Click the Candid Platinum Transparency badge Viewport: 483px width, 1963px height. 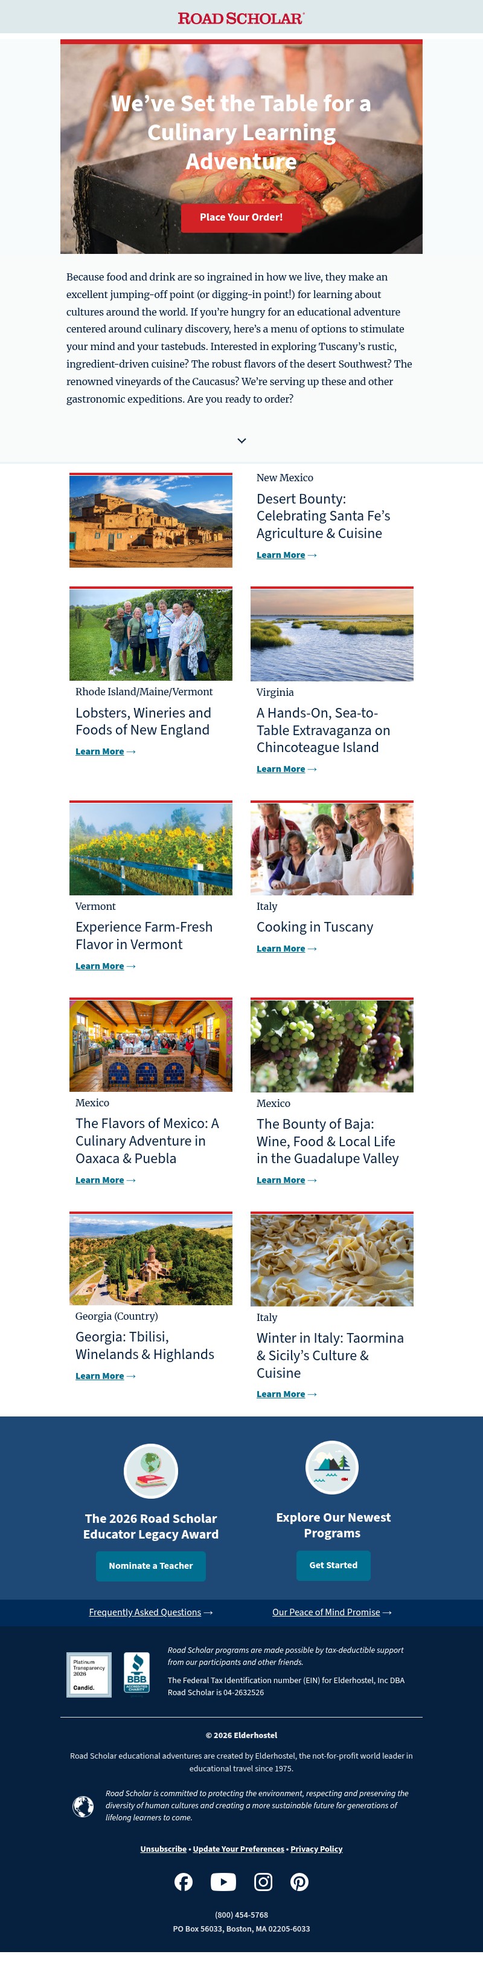pyautogui.click(x=89, y=1674)
